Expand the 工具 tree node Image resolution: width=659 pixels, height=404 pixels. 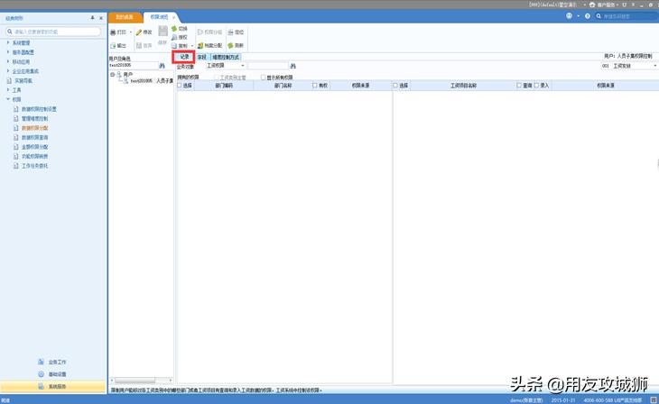coord(7,90)
